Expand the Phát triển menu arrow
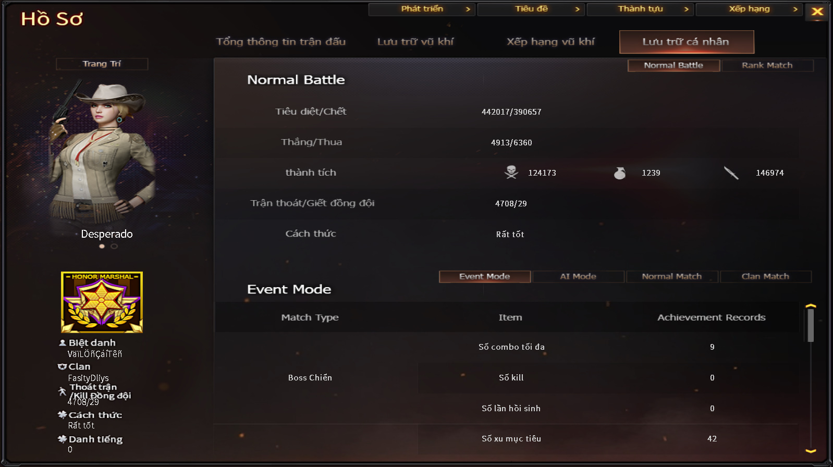The height and width of the screenshot is (467, 833). click(x=468, y=9)
